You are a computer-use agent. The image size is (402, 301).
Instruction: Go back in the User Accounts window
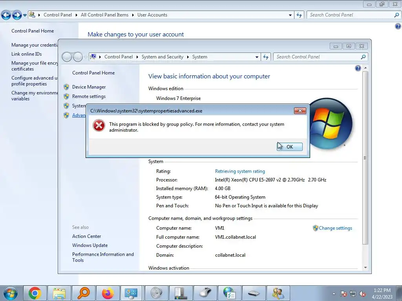6,15
